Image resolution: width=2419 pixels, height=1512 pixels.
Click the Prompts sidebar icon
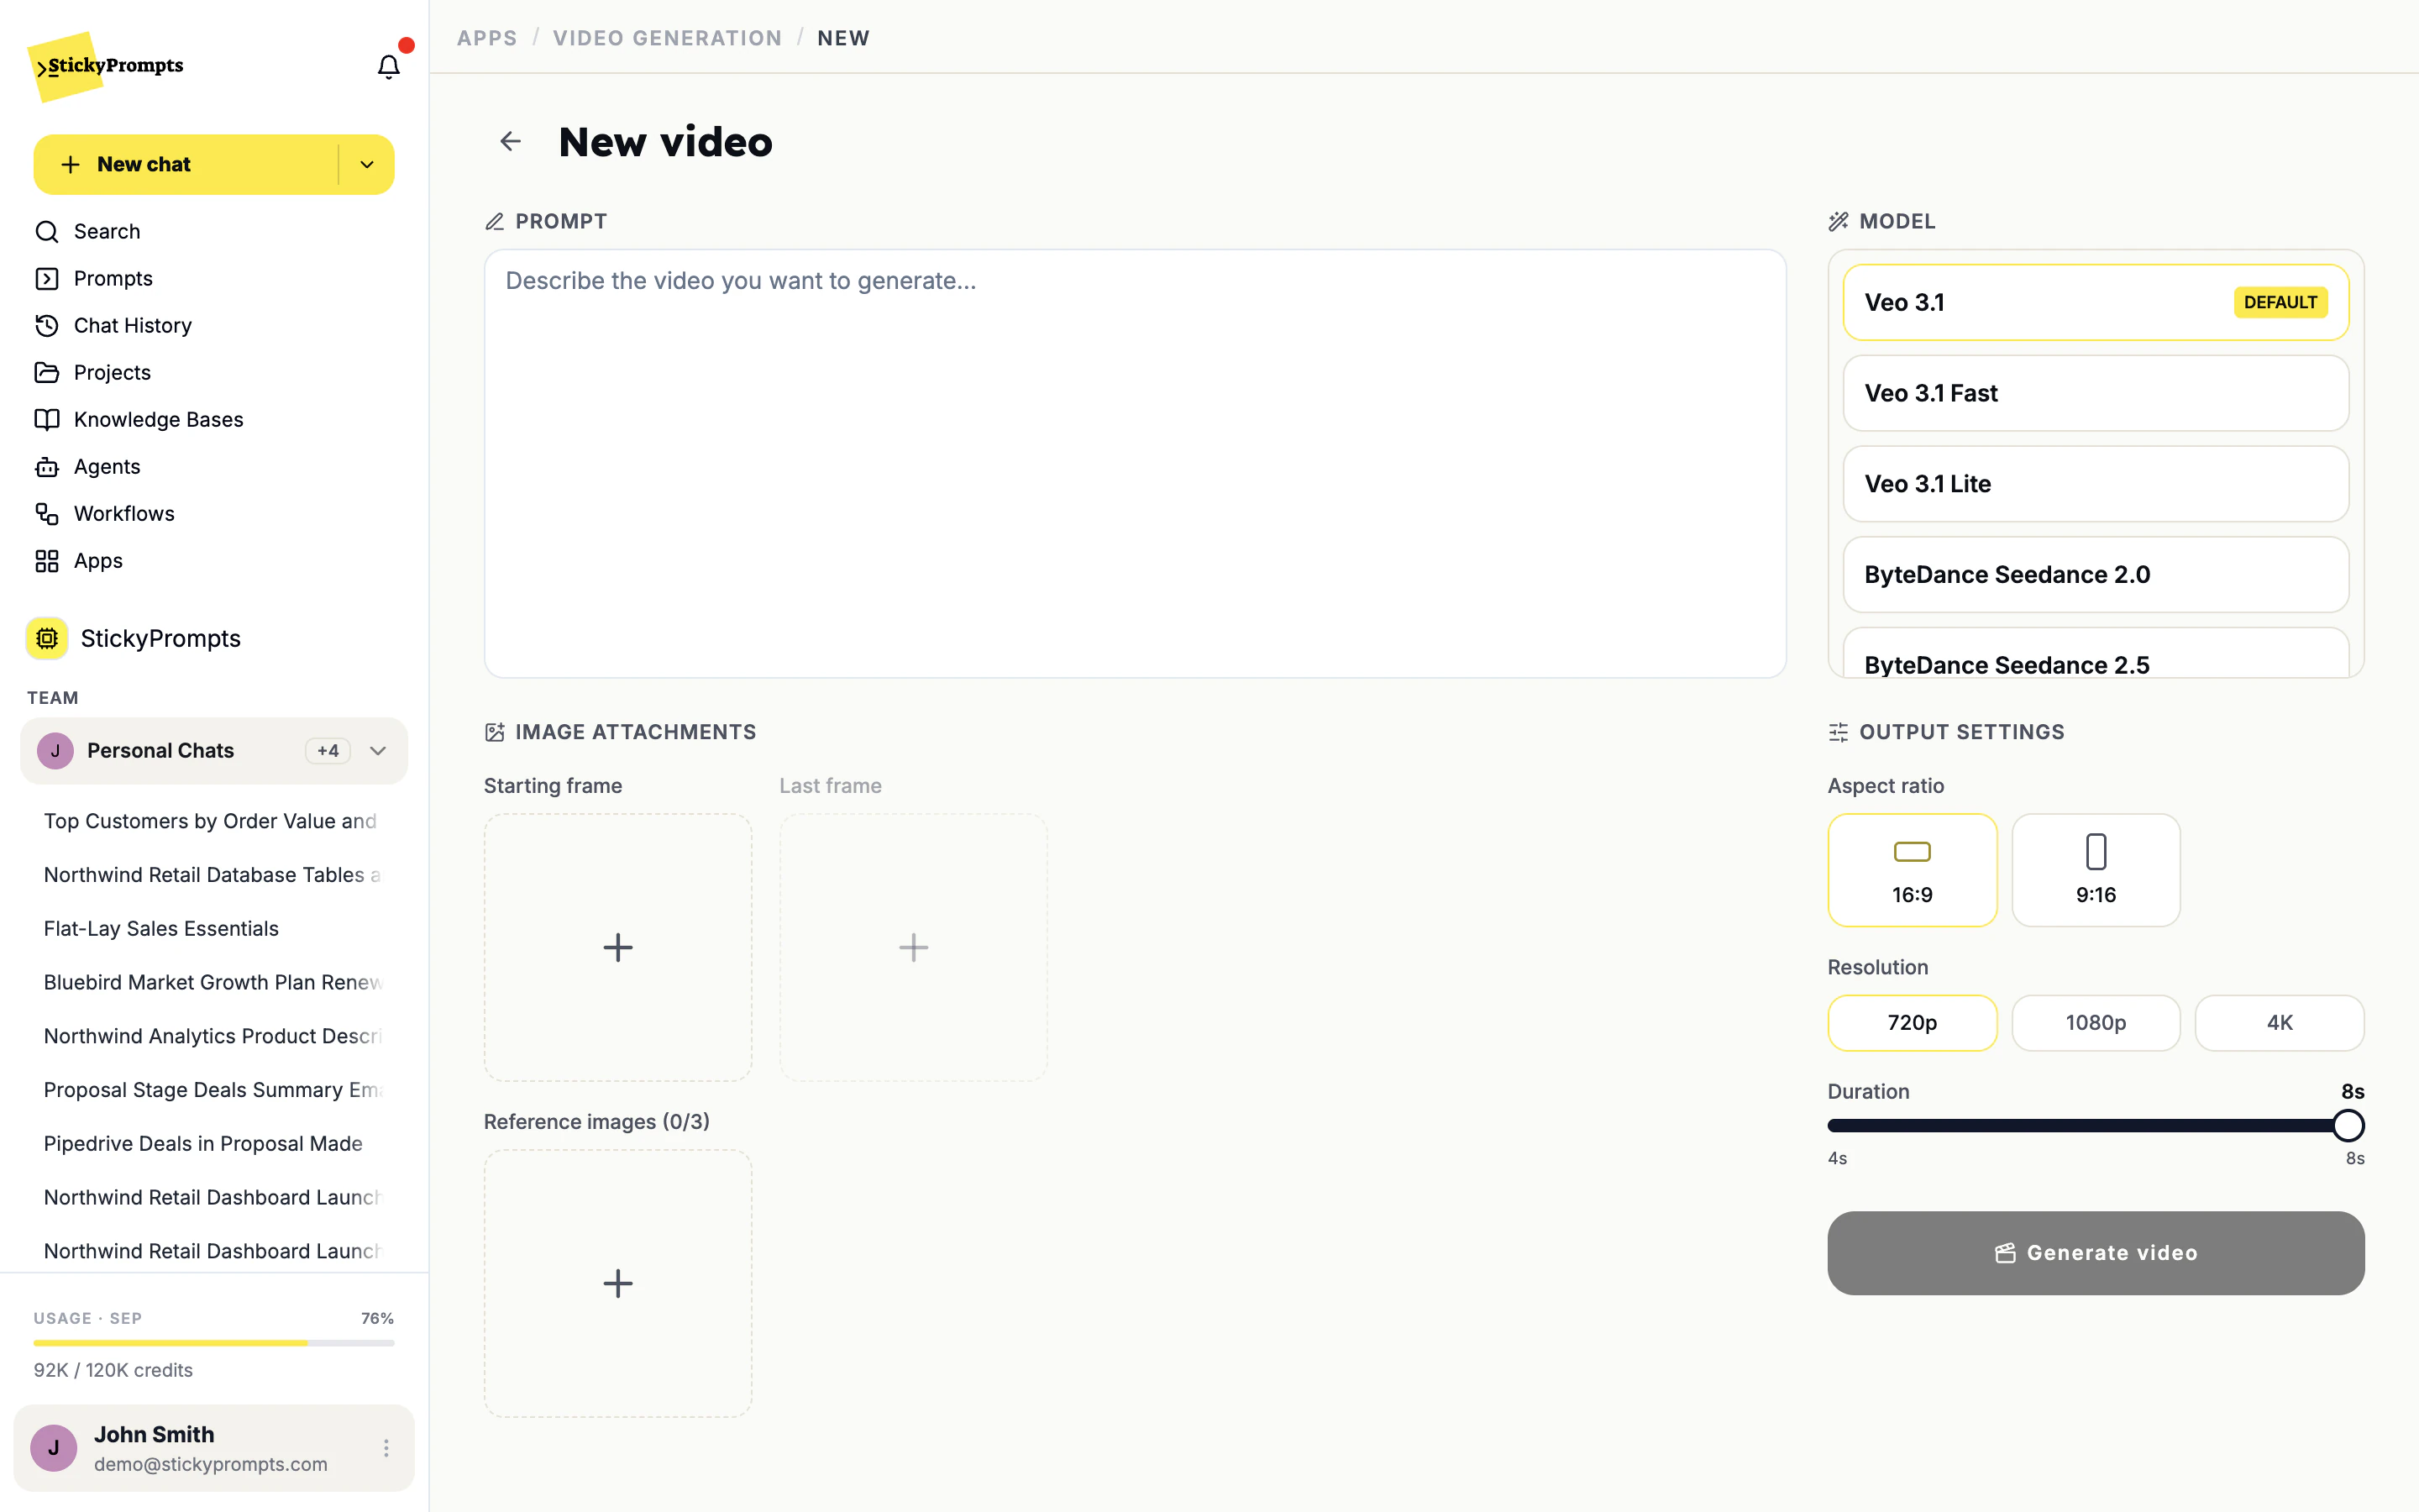[x=47, y=279]
